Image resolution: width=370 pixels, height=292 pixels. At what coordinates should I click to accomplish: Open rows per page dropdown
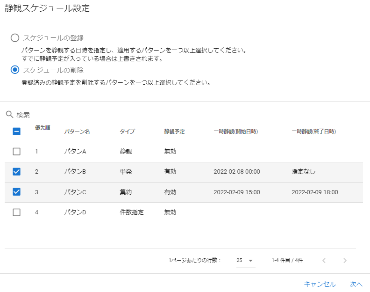click(245, 260)
